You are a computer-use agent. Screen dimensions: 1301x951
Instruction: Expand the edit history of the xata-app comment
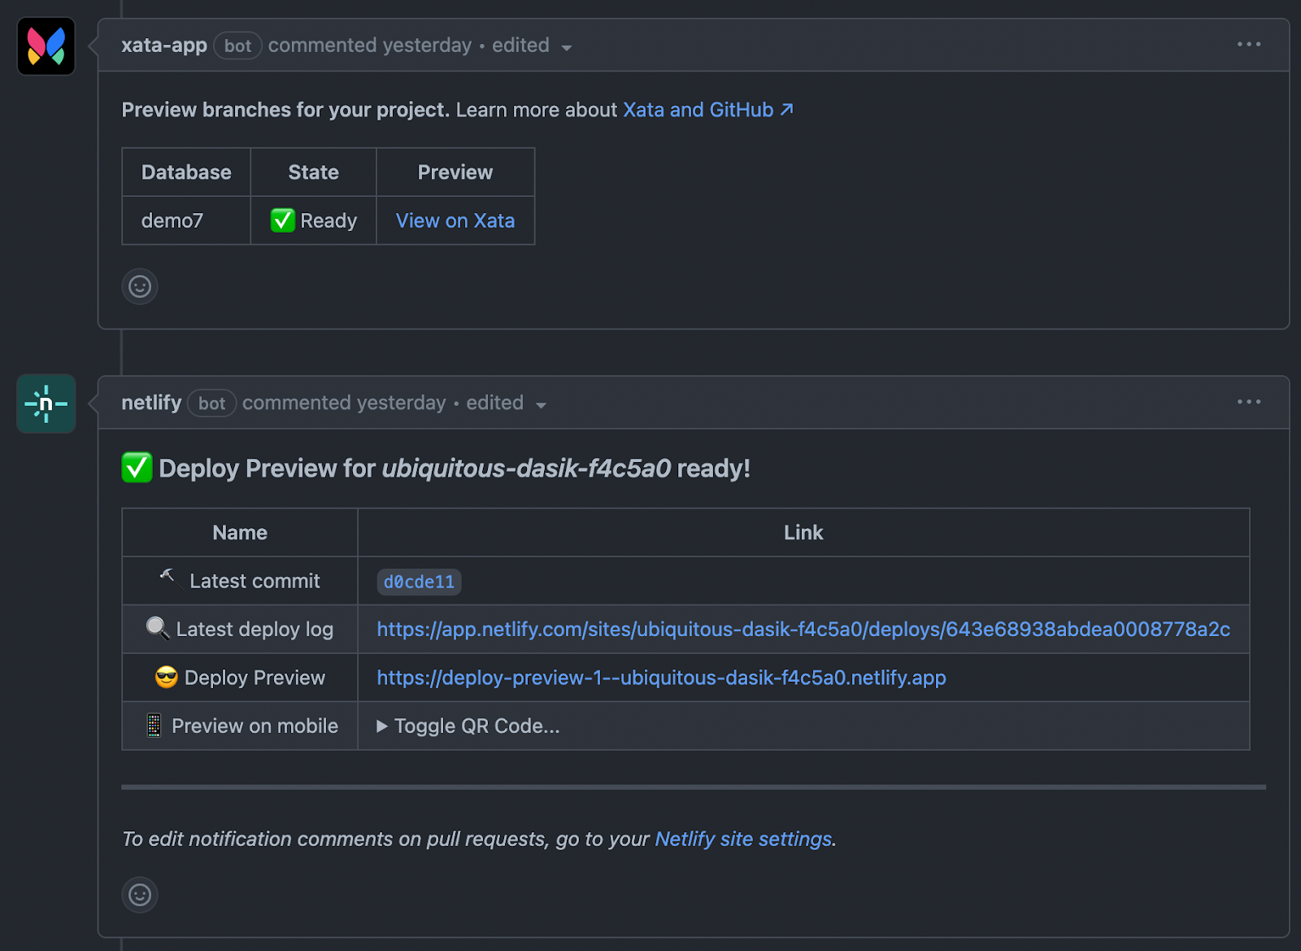click(x=532, y=46)
